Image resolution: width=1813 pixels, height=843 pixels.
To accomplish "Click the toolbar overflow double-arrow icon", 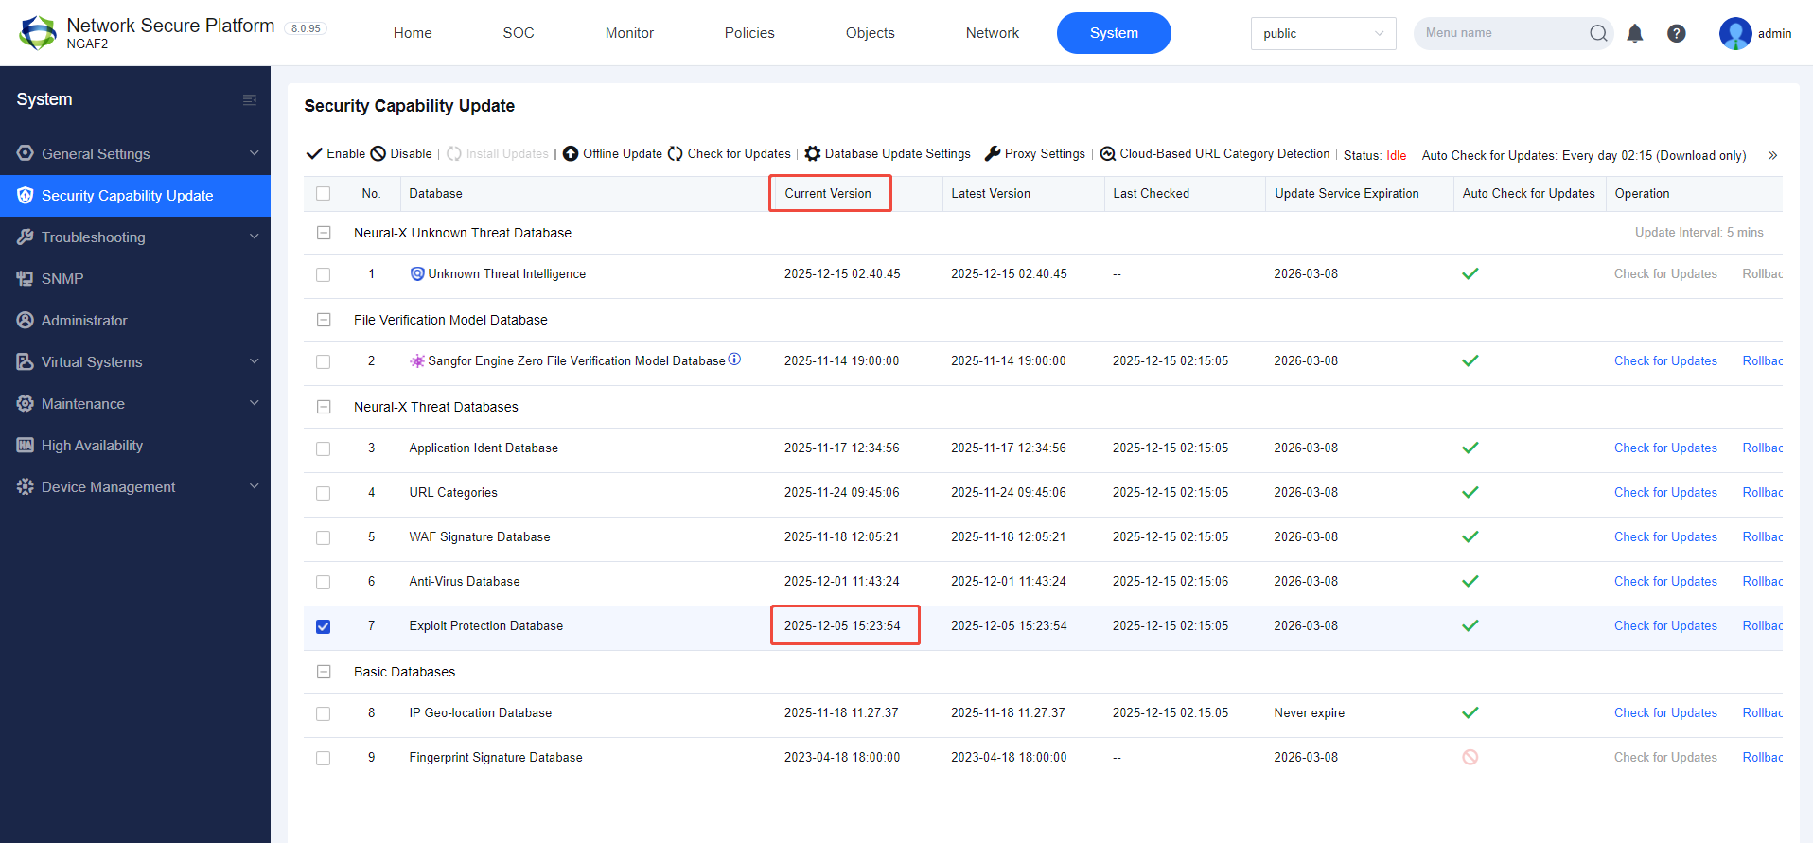I will 1772,155.
